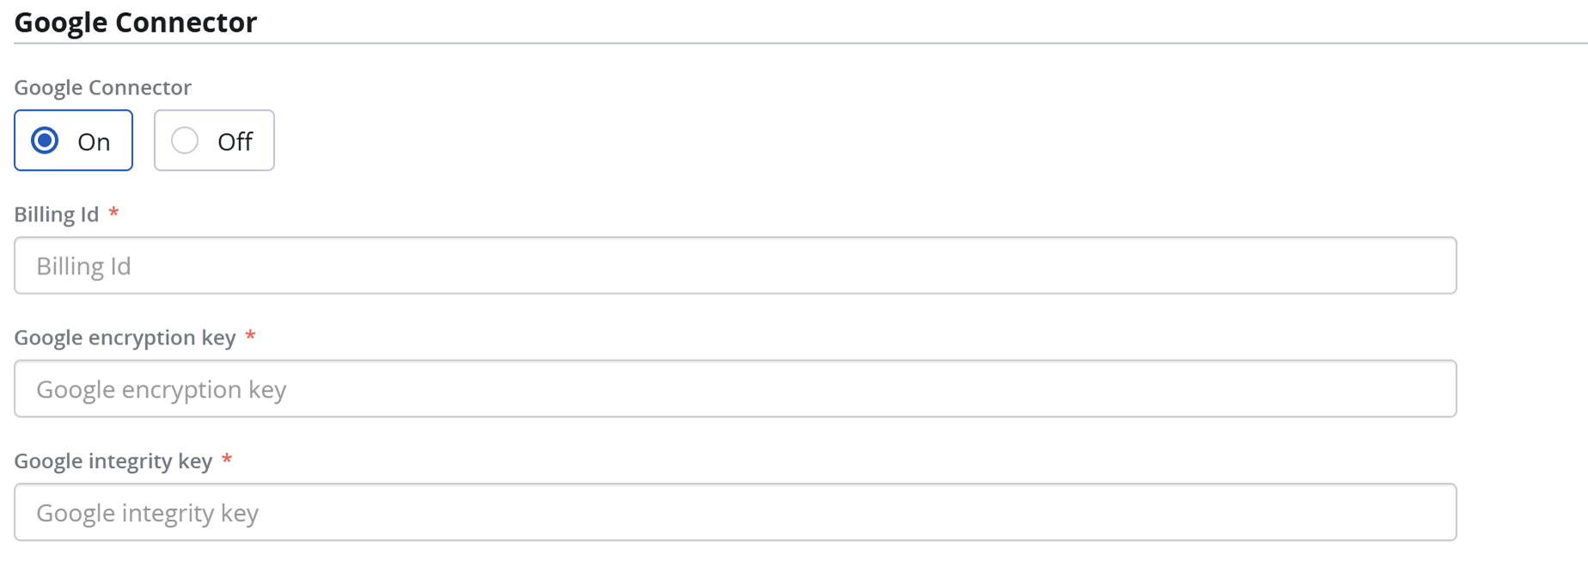Click the Billing Id field label
Image resolution: width=1588 pixels, height=564 pixels.
pos(57,215)
